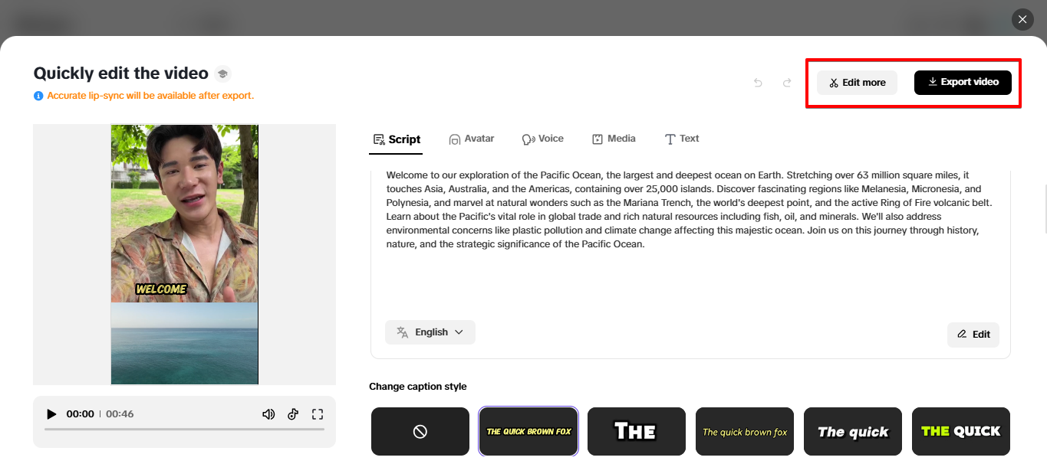Mute the video volume
The width and height of the screenshot is (1047, 464).
coord(268,414)
